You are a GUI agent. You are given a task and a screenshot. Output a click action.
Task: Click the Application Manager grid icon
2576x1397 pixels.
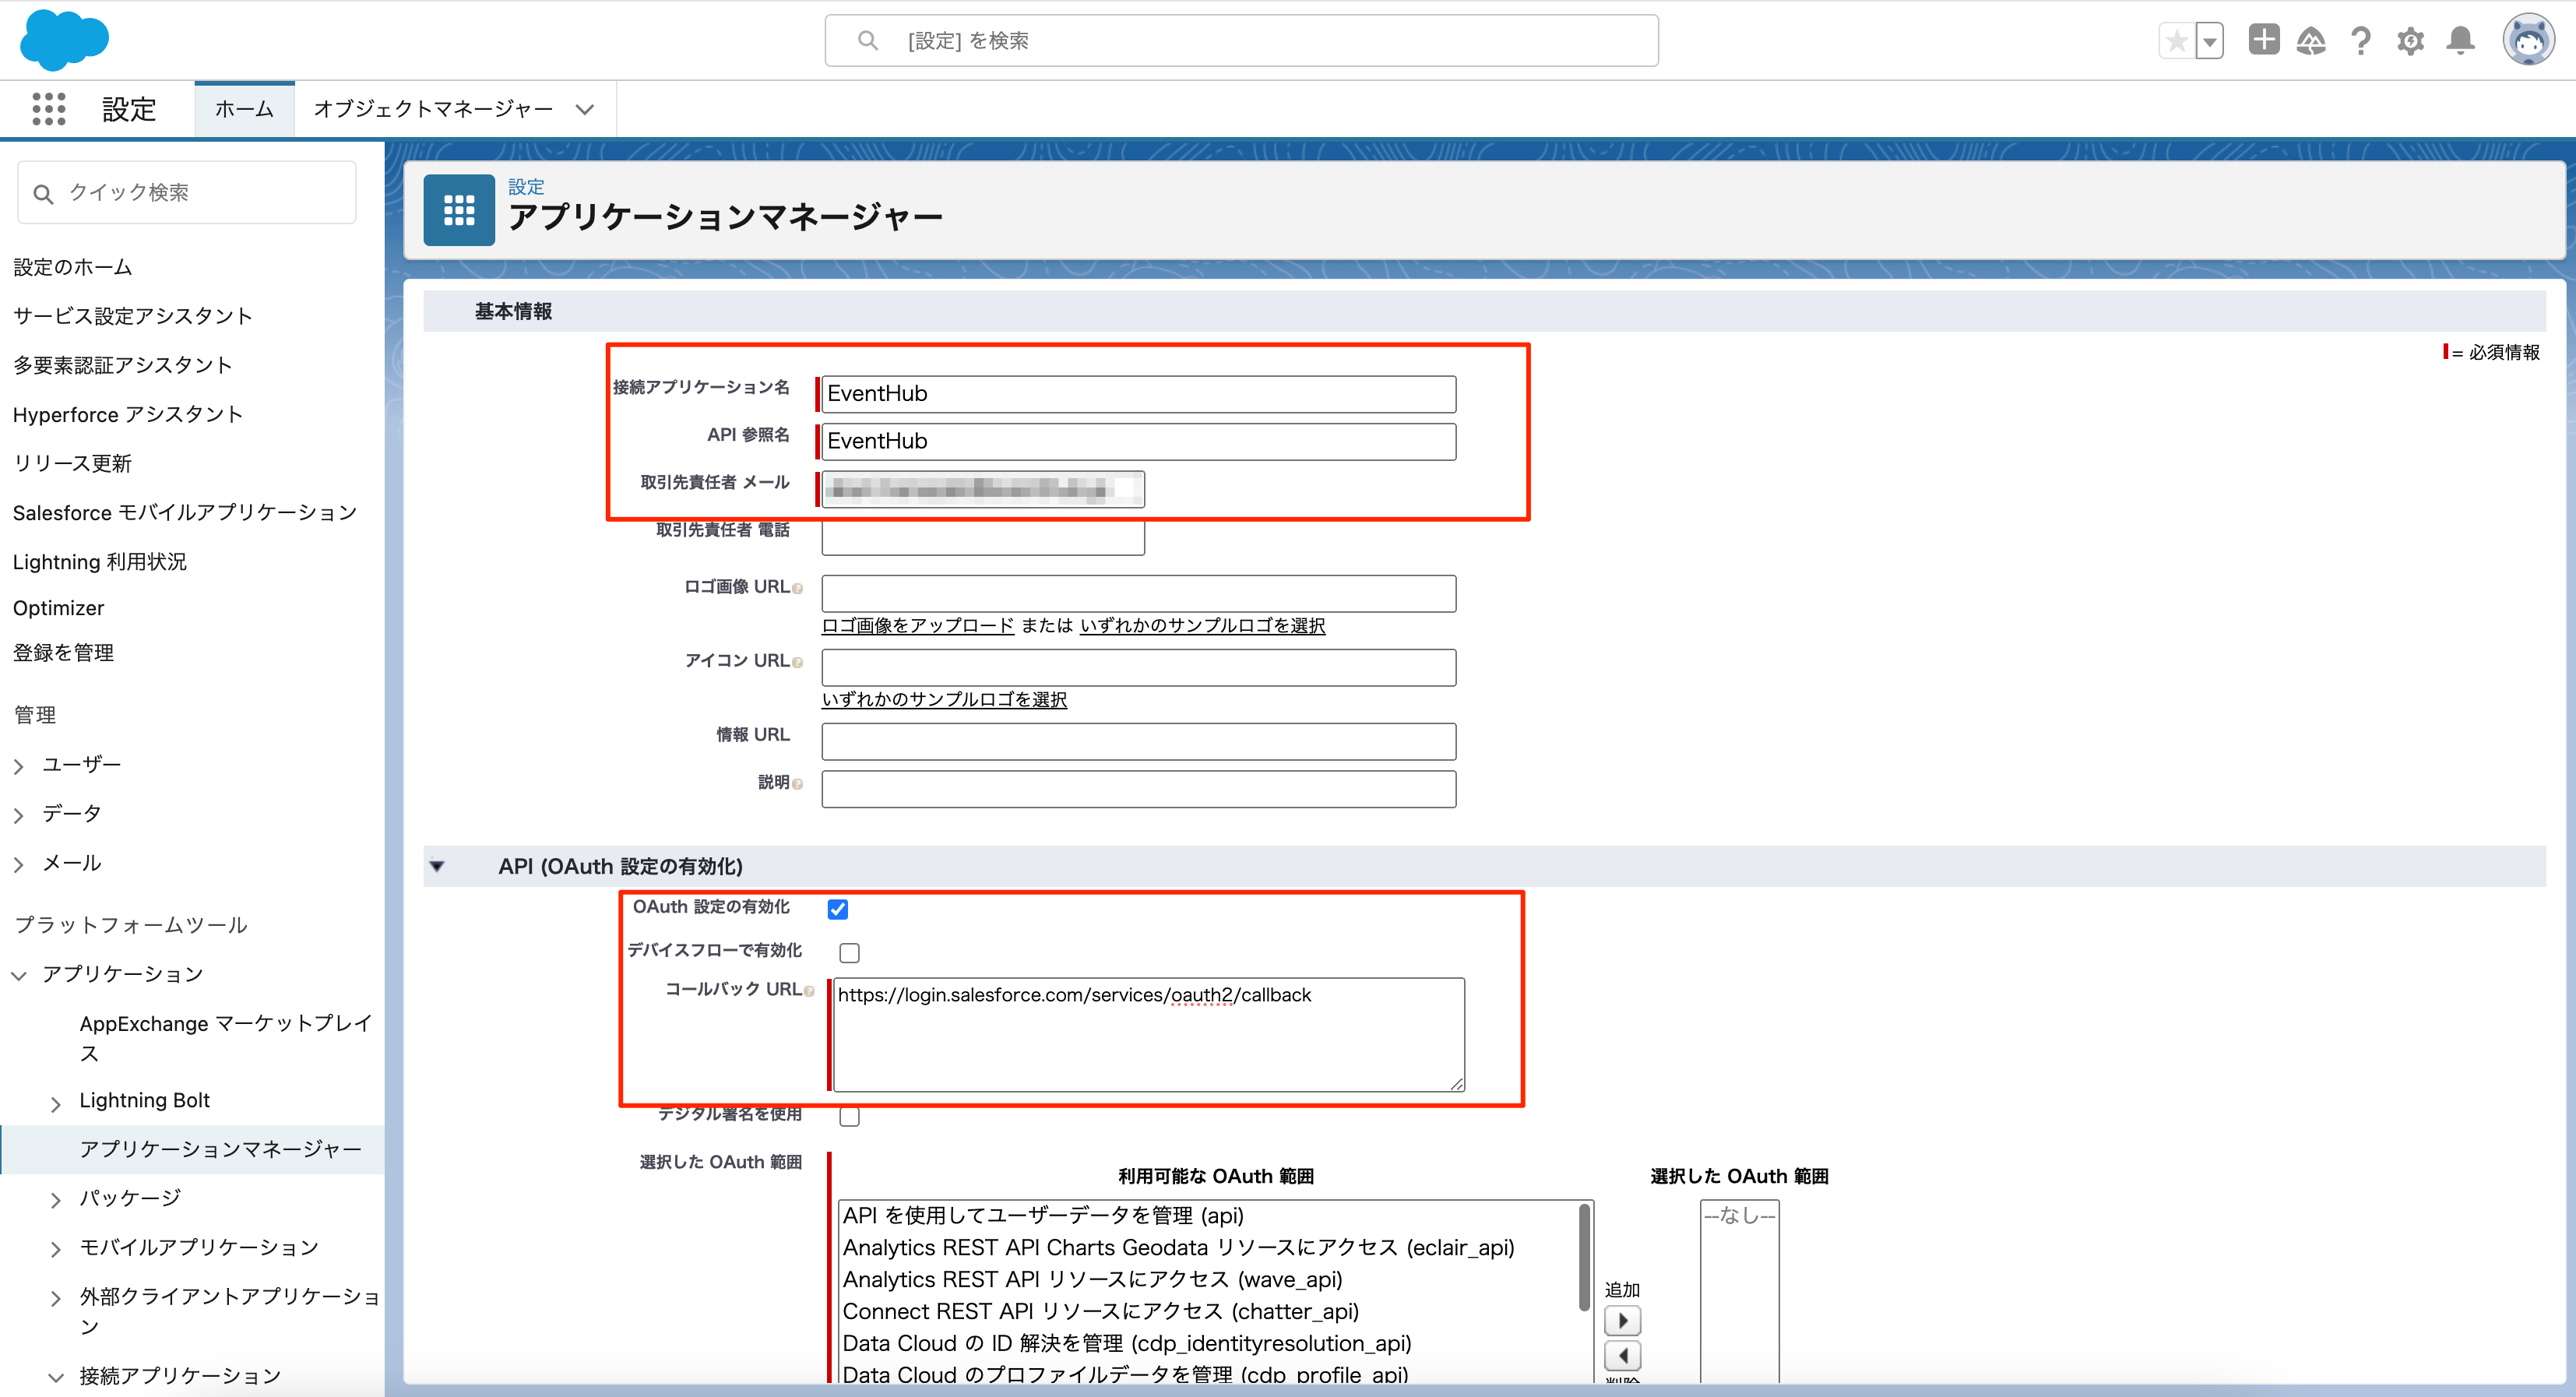point(459,210)
